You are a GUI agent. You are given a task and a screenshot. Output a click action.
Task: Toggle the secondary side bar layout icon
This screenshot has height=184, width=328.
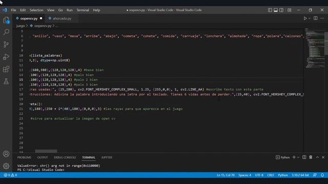pyautogui.click(x=281, y=10)
